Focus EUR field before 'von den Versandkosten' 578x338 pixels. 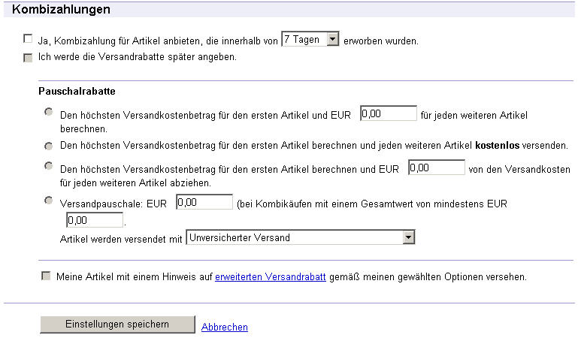coord(436,168)
